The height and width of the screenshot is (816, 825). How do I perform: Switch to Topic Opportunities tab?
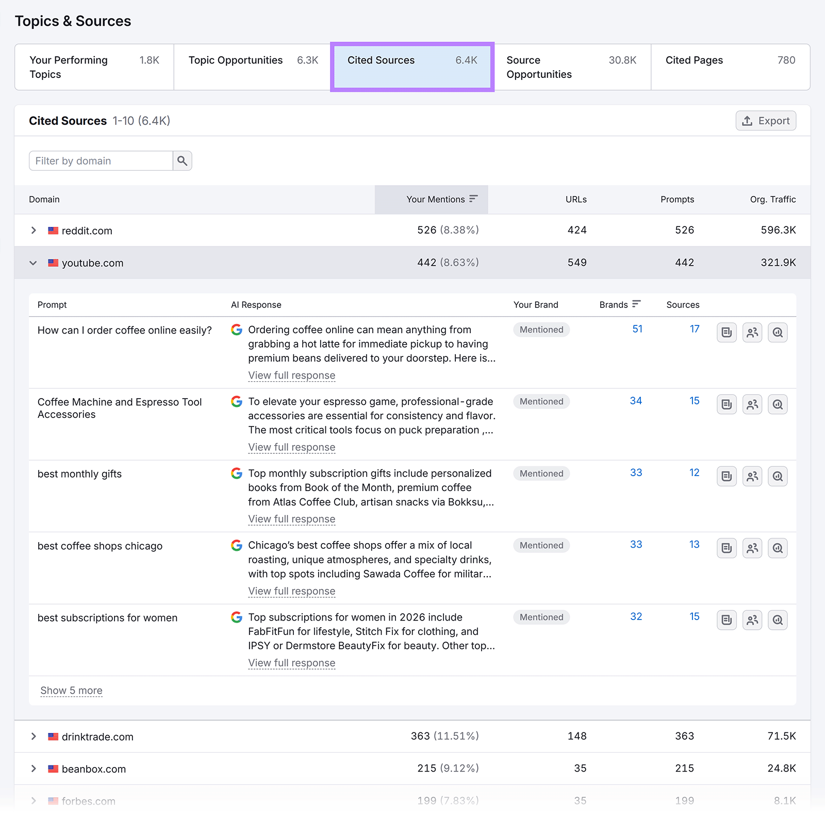pos(253,67)
